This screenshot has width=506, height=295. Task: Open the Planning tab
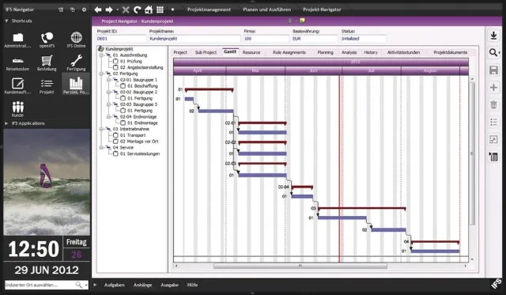click(325, 52)
